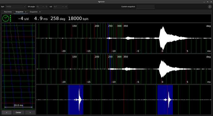Click the green clock status icon
The width and height of the screenshot is (213, 116).
tap(6, 18)
